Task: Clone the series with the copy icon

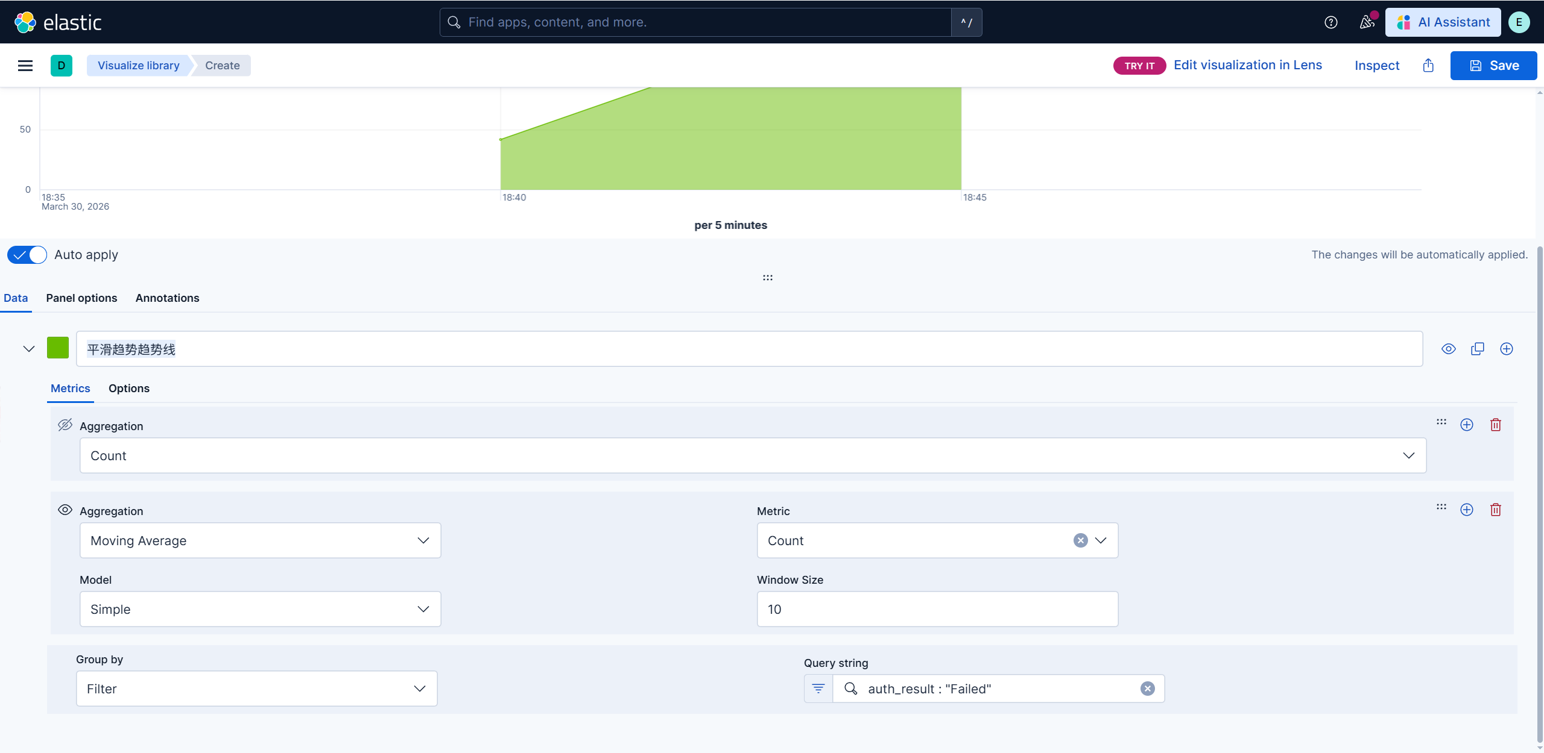Action: [x=1478, y=349]
